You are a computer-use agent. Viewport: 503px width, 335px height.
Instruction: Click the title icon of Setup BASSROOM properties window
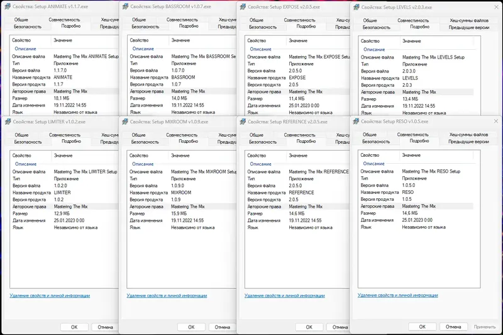click(x=125, y=6)
